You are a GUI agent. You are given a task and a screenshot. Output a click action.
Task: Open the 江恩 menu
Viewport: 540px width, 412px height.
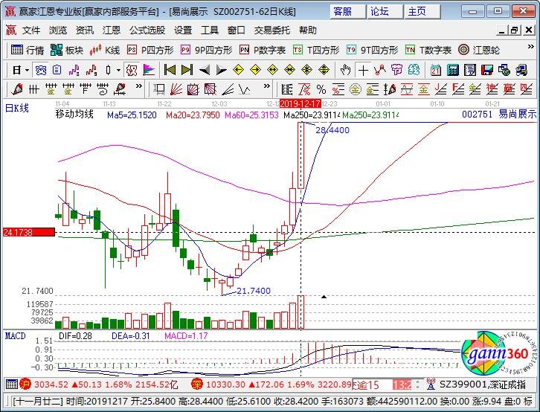pos(112,30)
